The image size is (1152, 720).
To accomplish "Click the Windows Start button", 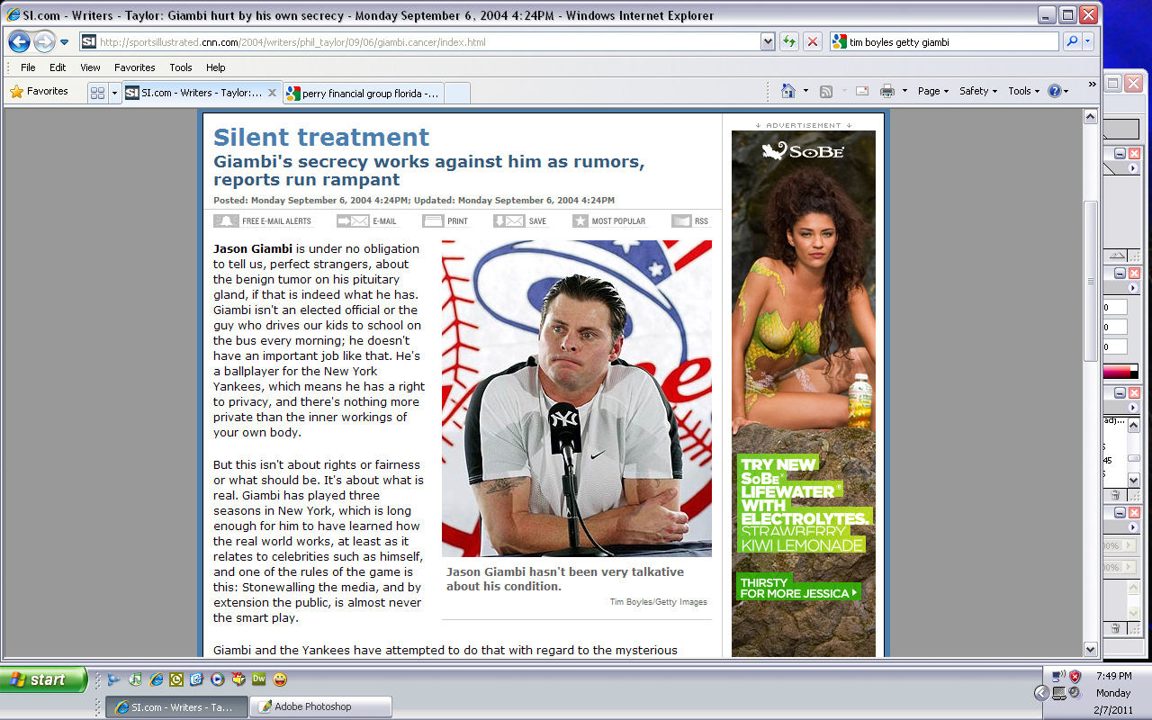I will [44, 679].
